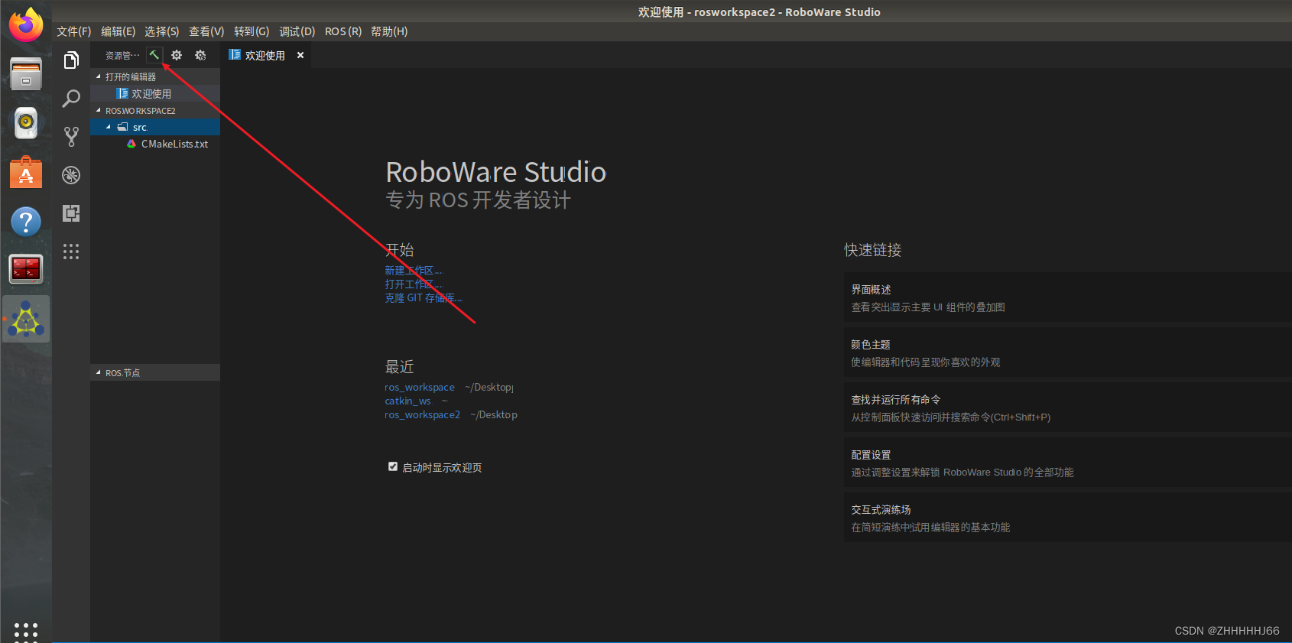
Task: Open the Extensions icon in activity bar
Action: click(x=71, y=213)
